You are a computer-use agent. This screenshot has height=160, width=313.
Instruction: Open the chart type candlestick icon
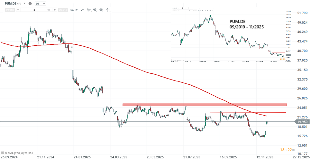tap(90, 10)
